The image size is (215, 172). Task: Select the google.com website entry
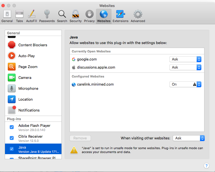[x=87, y=59]
